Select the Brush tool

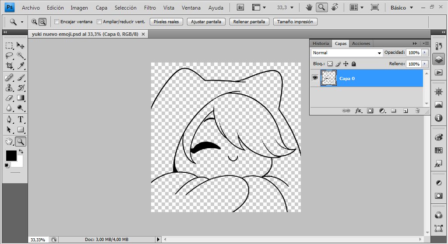coord(20,77)
